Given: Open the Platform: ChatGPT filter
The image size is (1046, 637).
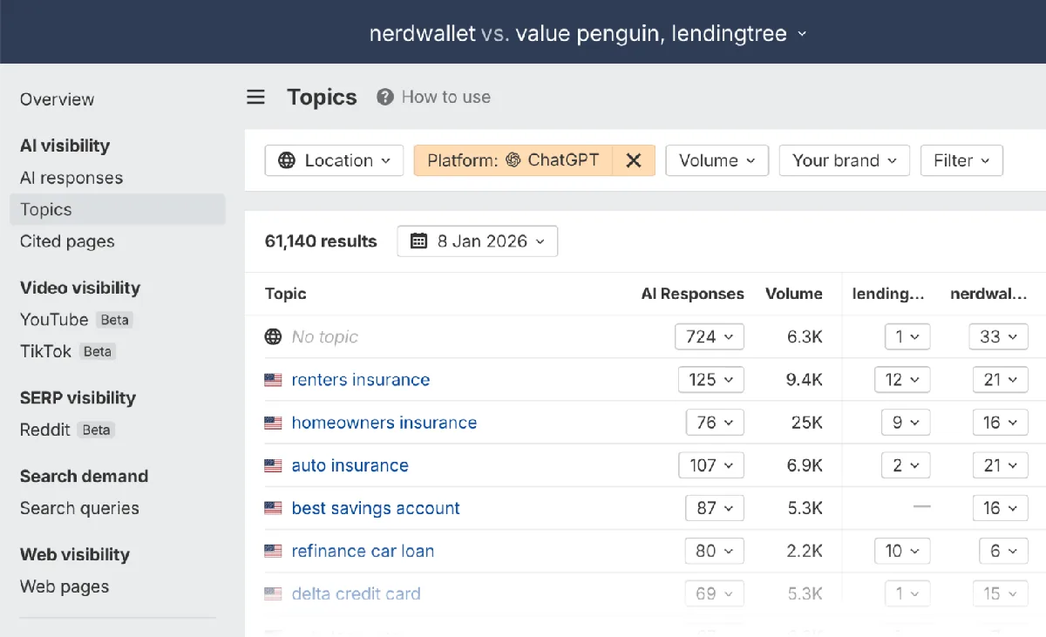Looking at the screenshot, I should [x=513, y=160].
